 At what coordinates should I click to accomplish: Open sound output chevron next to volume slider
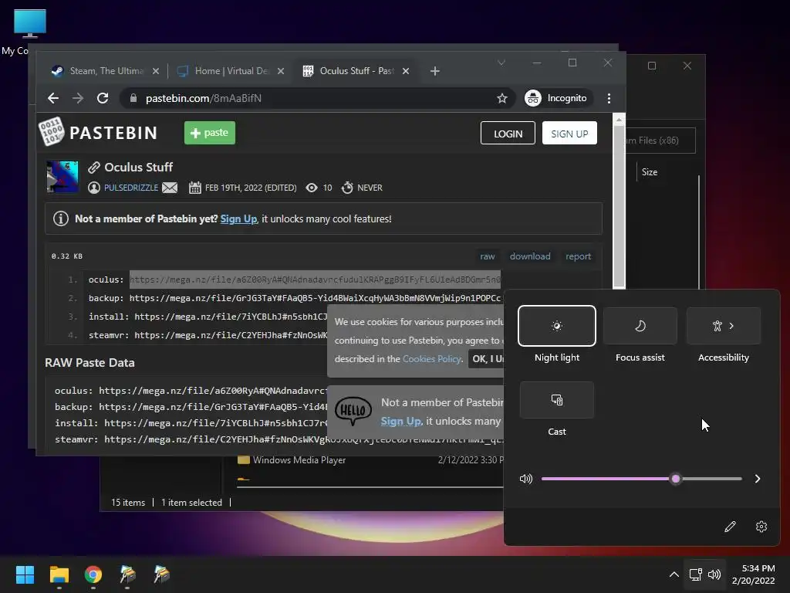(758, 479)
